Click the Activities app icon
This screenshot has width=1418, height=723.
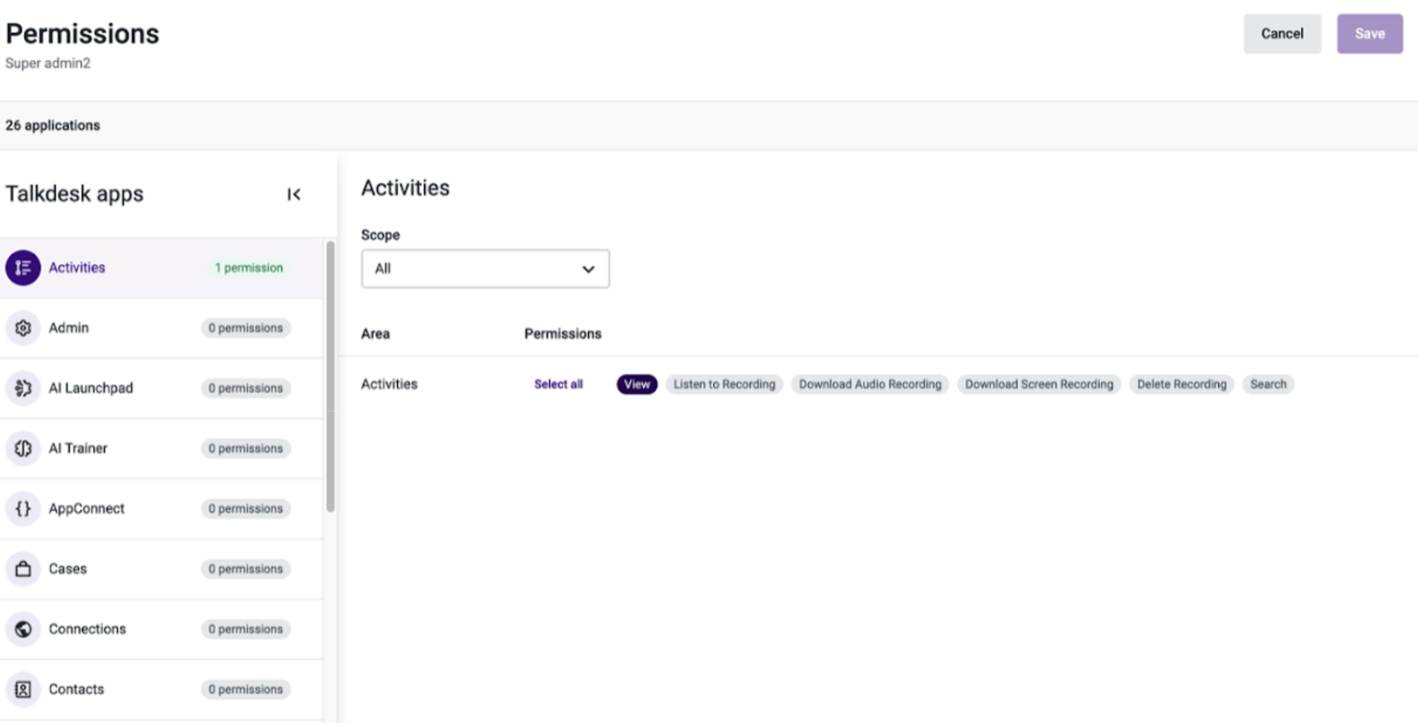(x=23, y=268)
